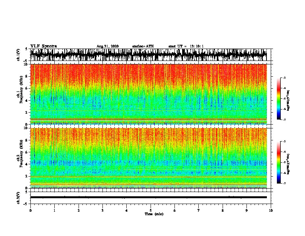305x236 pixels.
Task: Click the "-5" lower tick of ch.3(V) axis
Action: coord(26,204)
